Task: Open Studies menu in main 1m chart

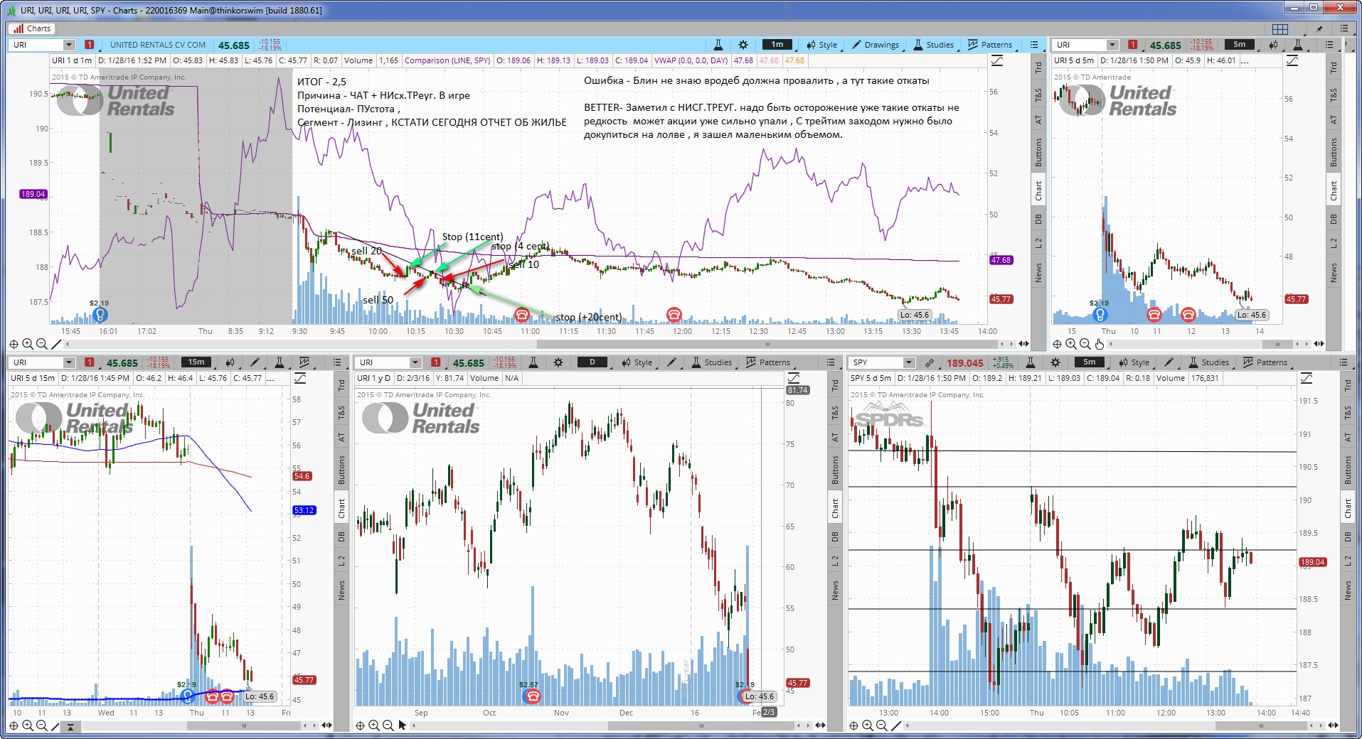Action: point(934,45)
